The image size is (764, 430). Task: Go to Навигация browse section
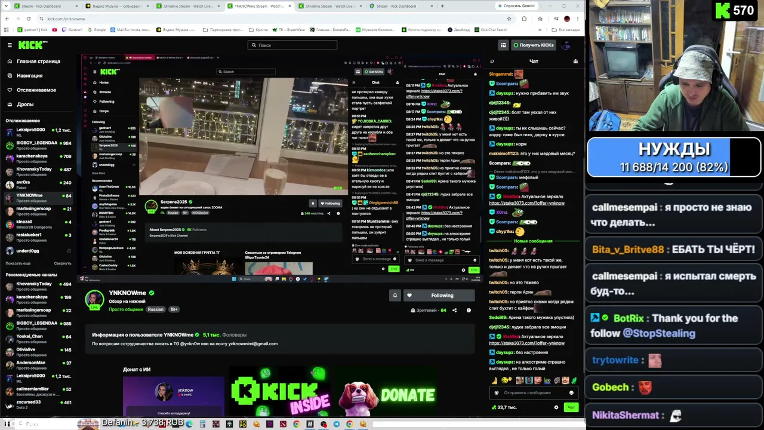point(29,75)
